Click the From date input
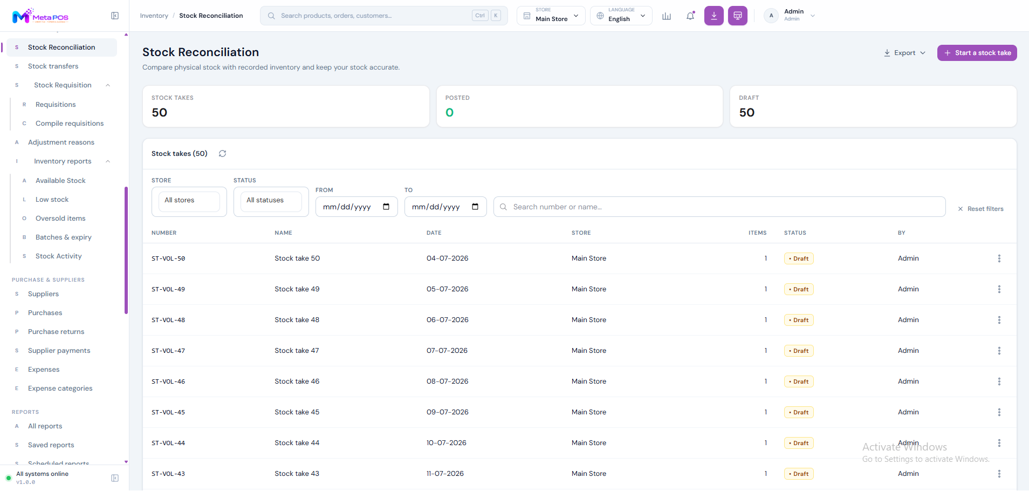Image resolution: width=1029 pixels, height=491 pixels. [356, 207]
